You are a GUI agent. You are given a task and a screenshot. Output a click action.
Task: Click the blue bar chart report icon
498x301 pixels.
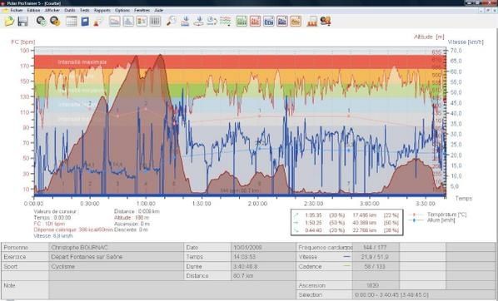(269, 22)
